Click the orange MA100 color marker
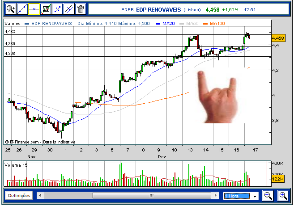 tap(205, 24)
